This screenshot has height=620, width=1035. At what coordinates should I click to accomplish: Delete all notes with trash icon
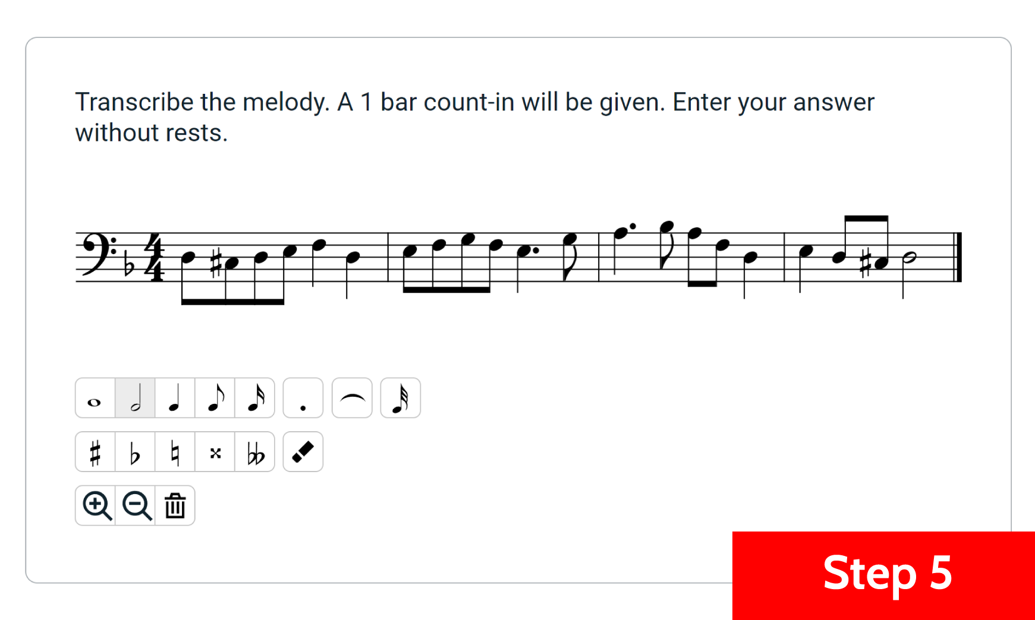coord(175,505)
